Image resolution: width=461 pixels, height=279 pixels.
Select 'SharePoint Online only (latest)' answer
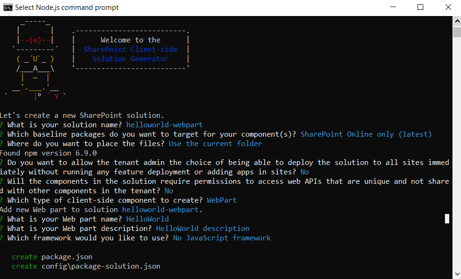coord(366,134)
